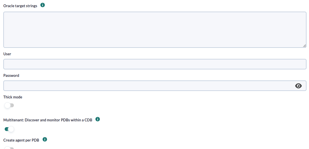Select the Password label text
309x149 pixels.
pyautogui.click(x=11, y=75)
